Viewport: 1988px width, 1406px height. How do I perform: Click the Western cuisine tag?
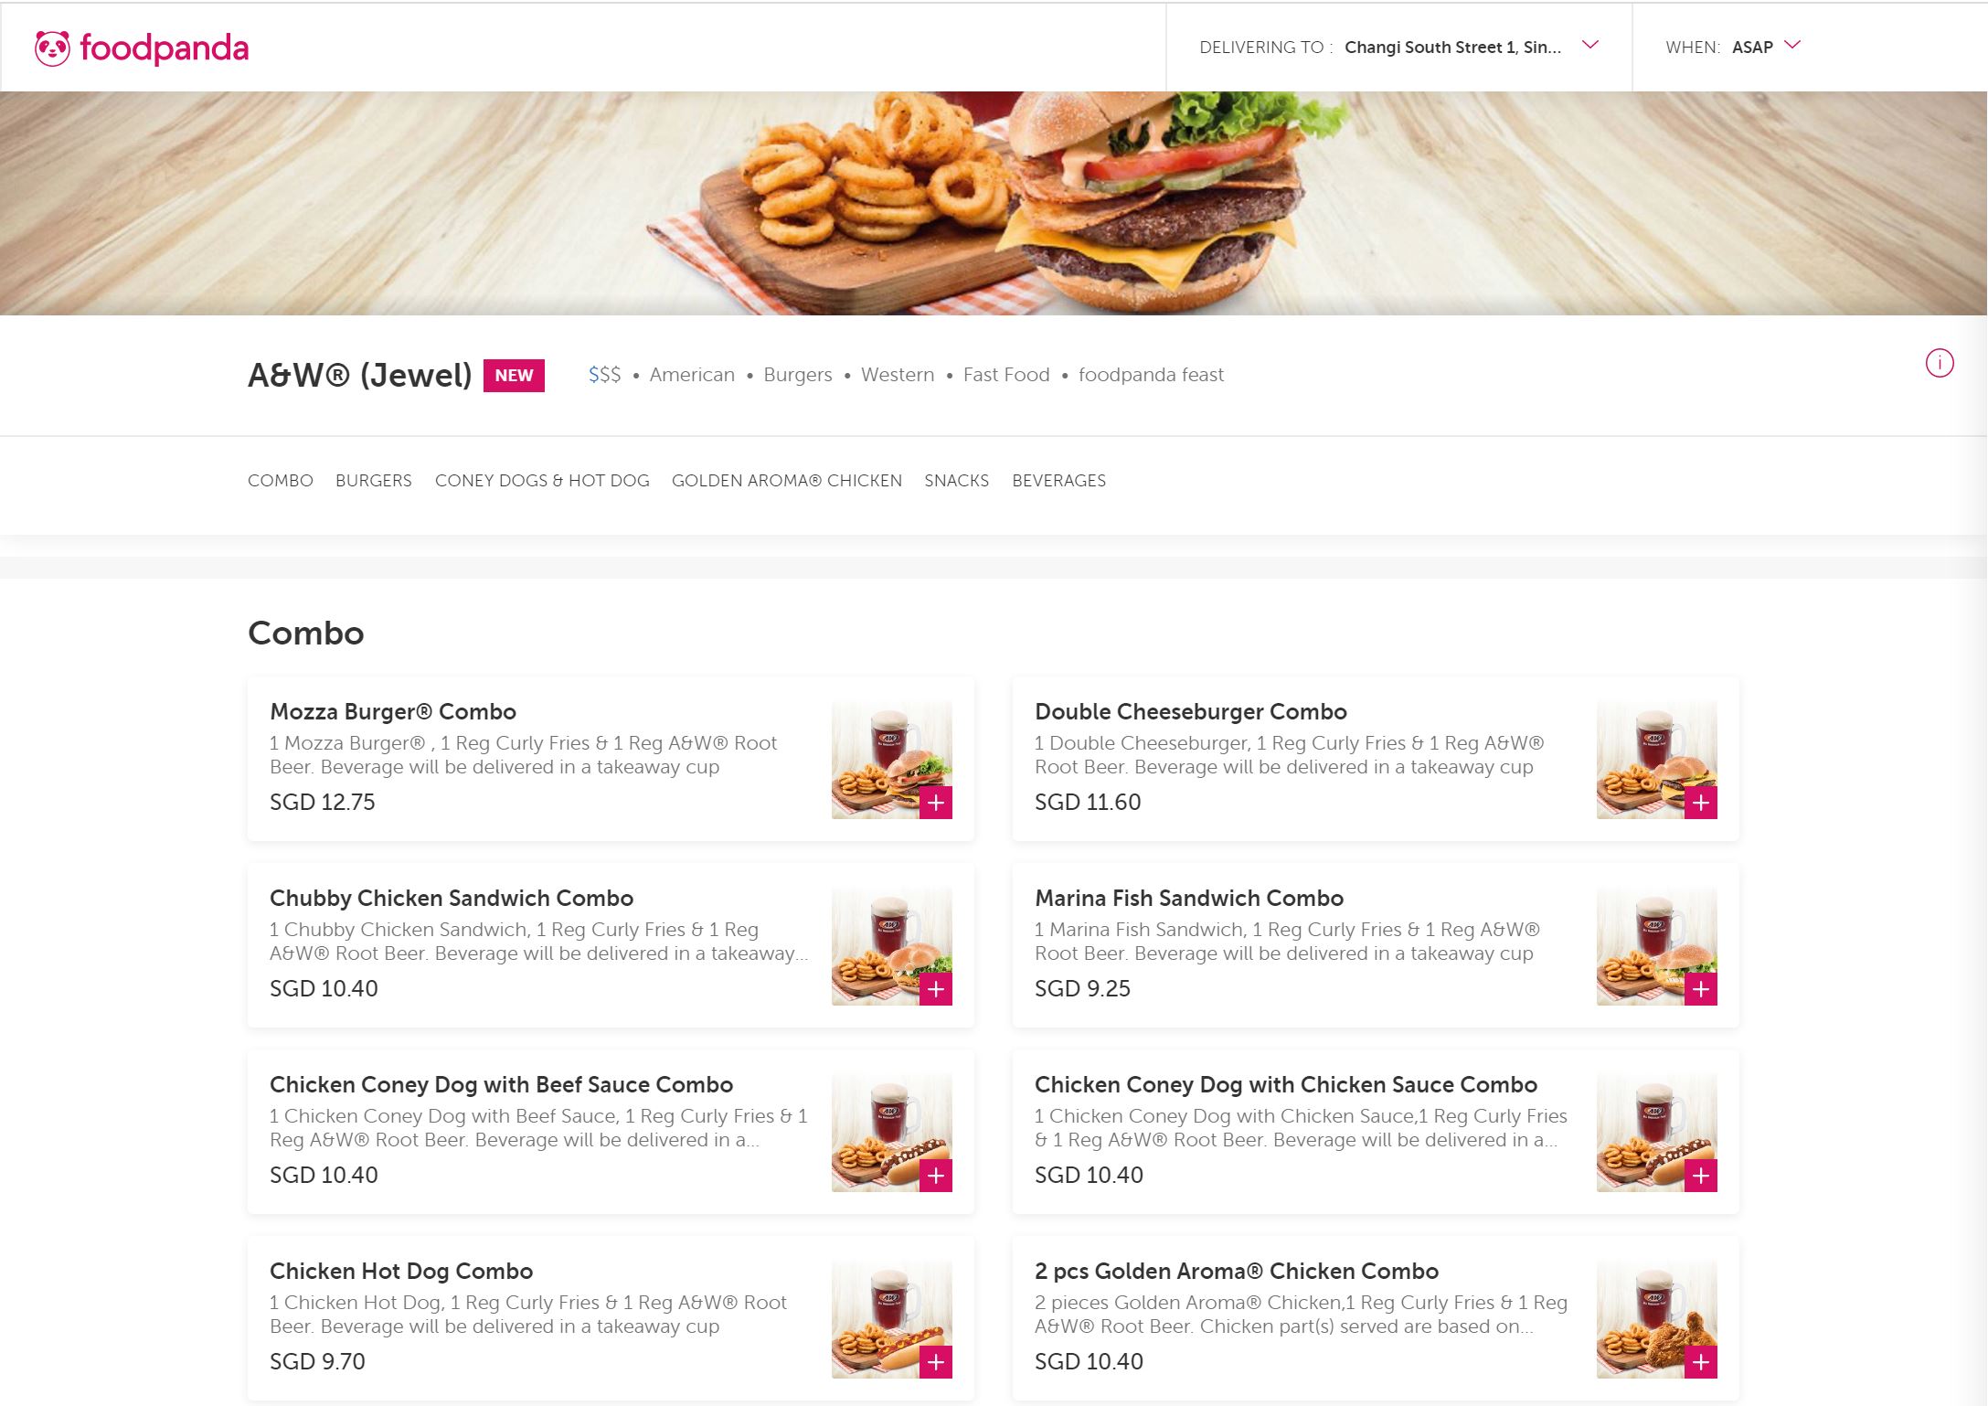pos(898,375)
